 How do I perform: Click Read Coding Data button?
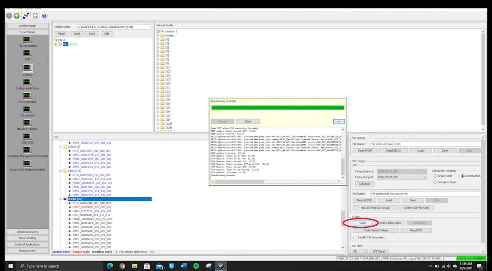(x=390, y=223)
